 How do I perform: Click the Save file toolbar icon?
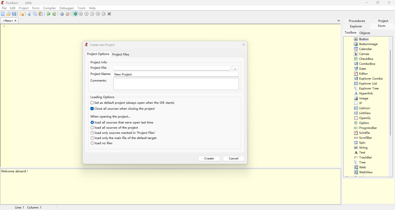pyautogui.click(x=14, y=14)
